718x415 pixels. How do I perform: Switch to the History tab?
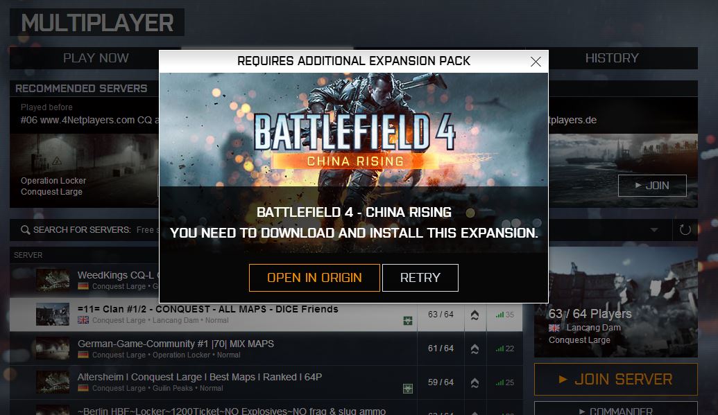pos(612,58)
